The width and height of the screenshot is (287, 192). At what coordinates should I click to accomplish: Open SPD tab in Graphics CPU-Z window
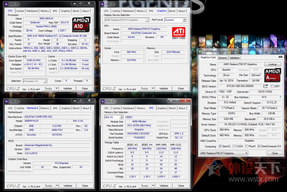(x=151, y=11)
